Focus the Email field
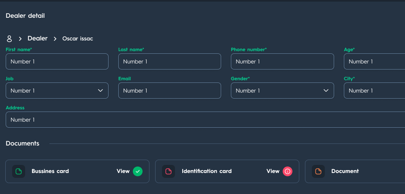This screenshot has height=194, width=405. pos(170,91)
